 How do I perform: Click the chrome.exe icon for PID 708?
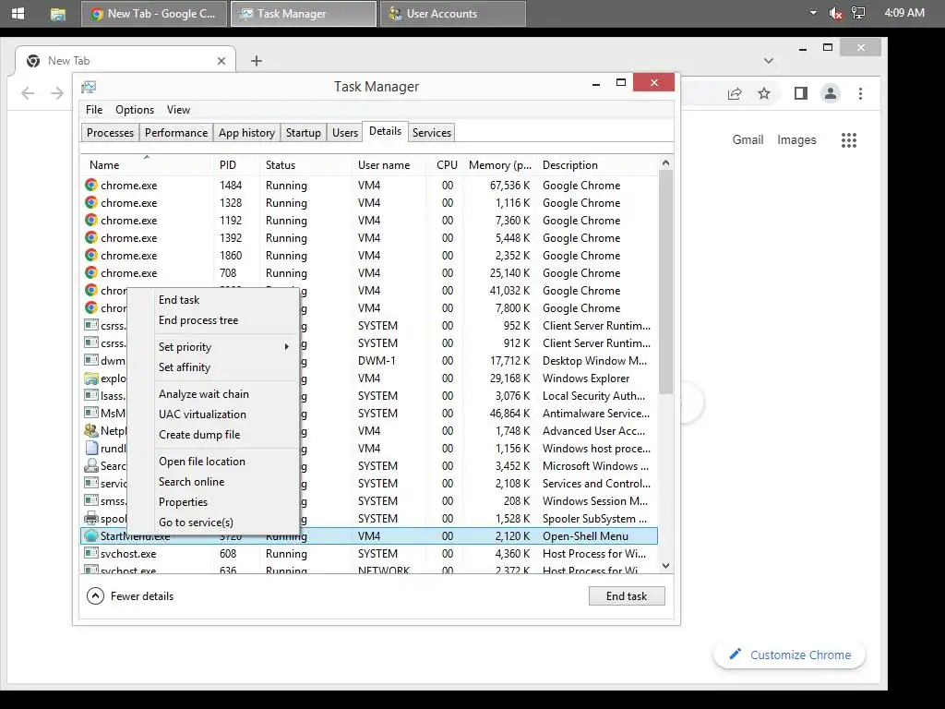(91, 272)
